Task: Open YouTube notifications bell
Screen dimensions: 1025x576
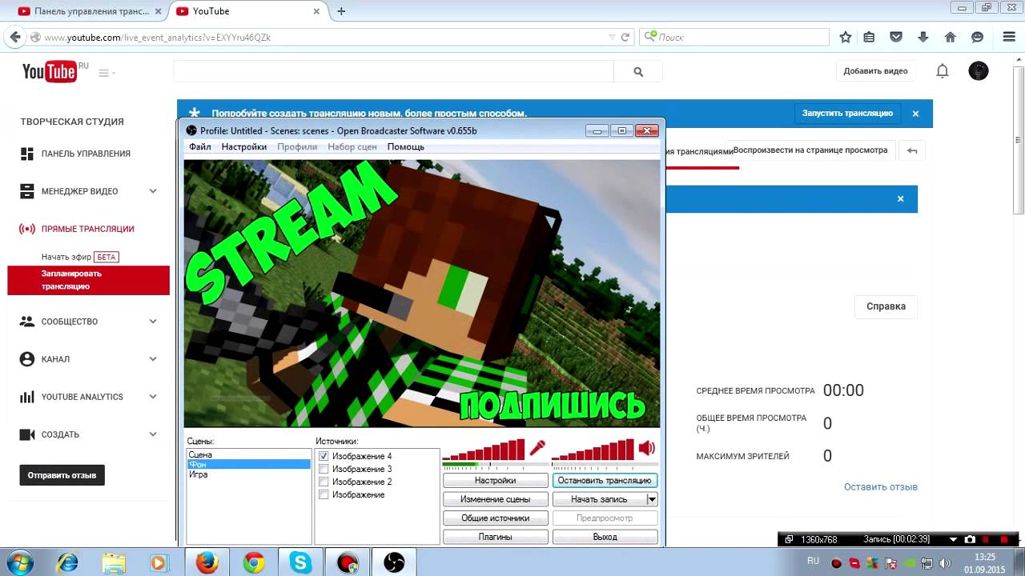Action: pyautogui.click(x=943, y=71)
